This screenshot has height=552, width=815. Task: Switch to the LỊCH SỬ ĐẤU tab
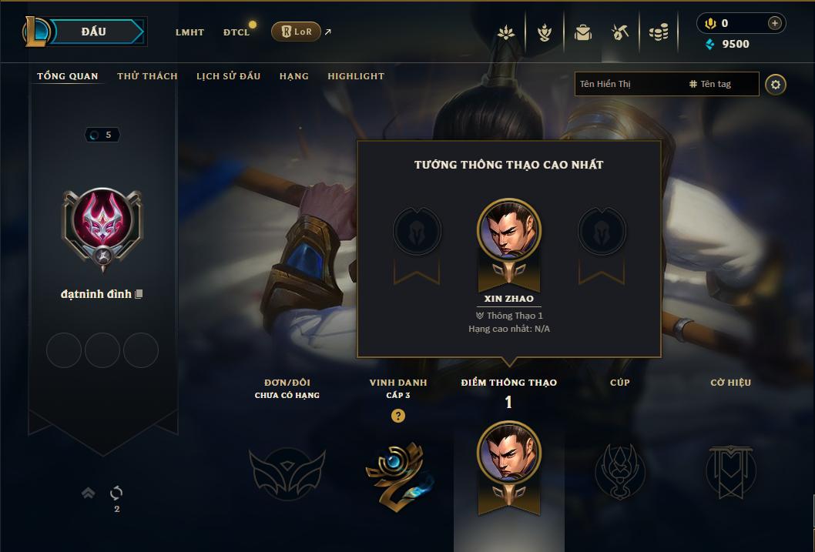tap(228, 76)
